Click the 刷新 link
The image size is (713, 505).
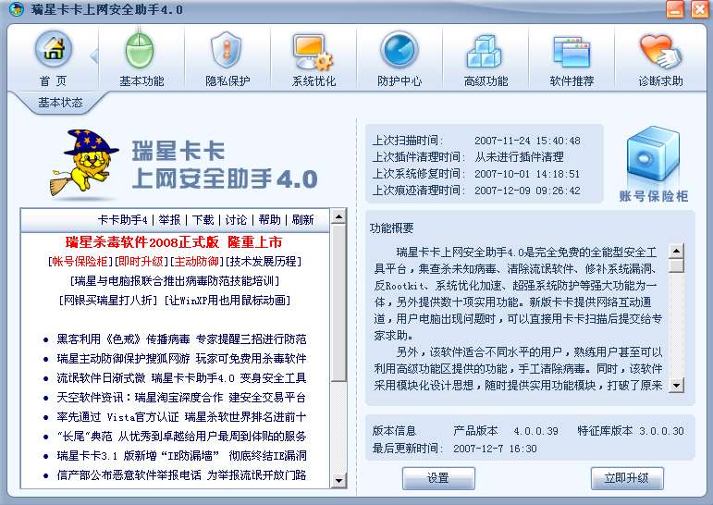[x=302, y=220]
